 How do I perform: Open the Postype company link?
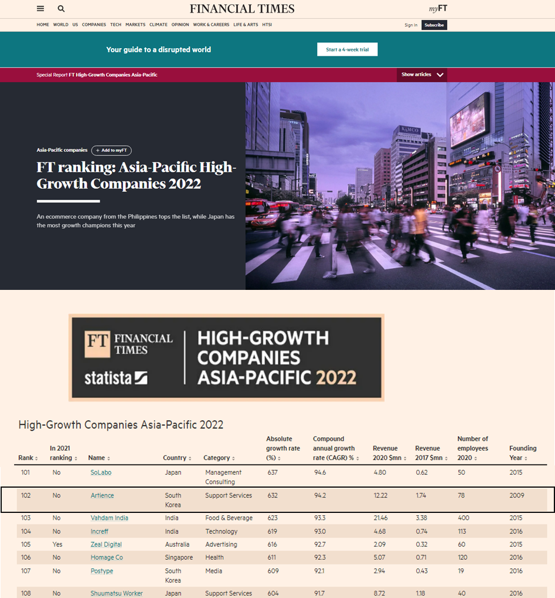click(102, 571)
